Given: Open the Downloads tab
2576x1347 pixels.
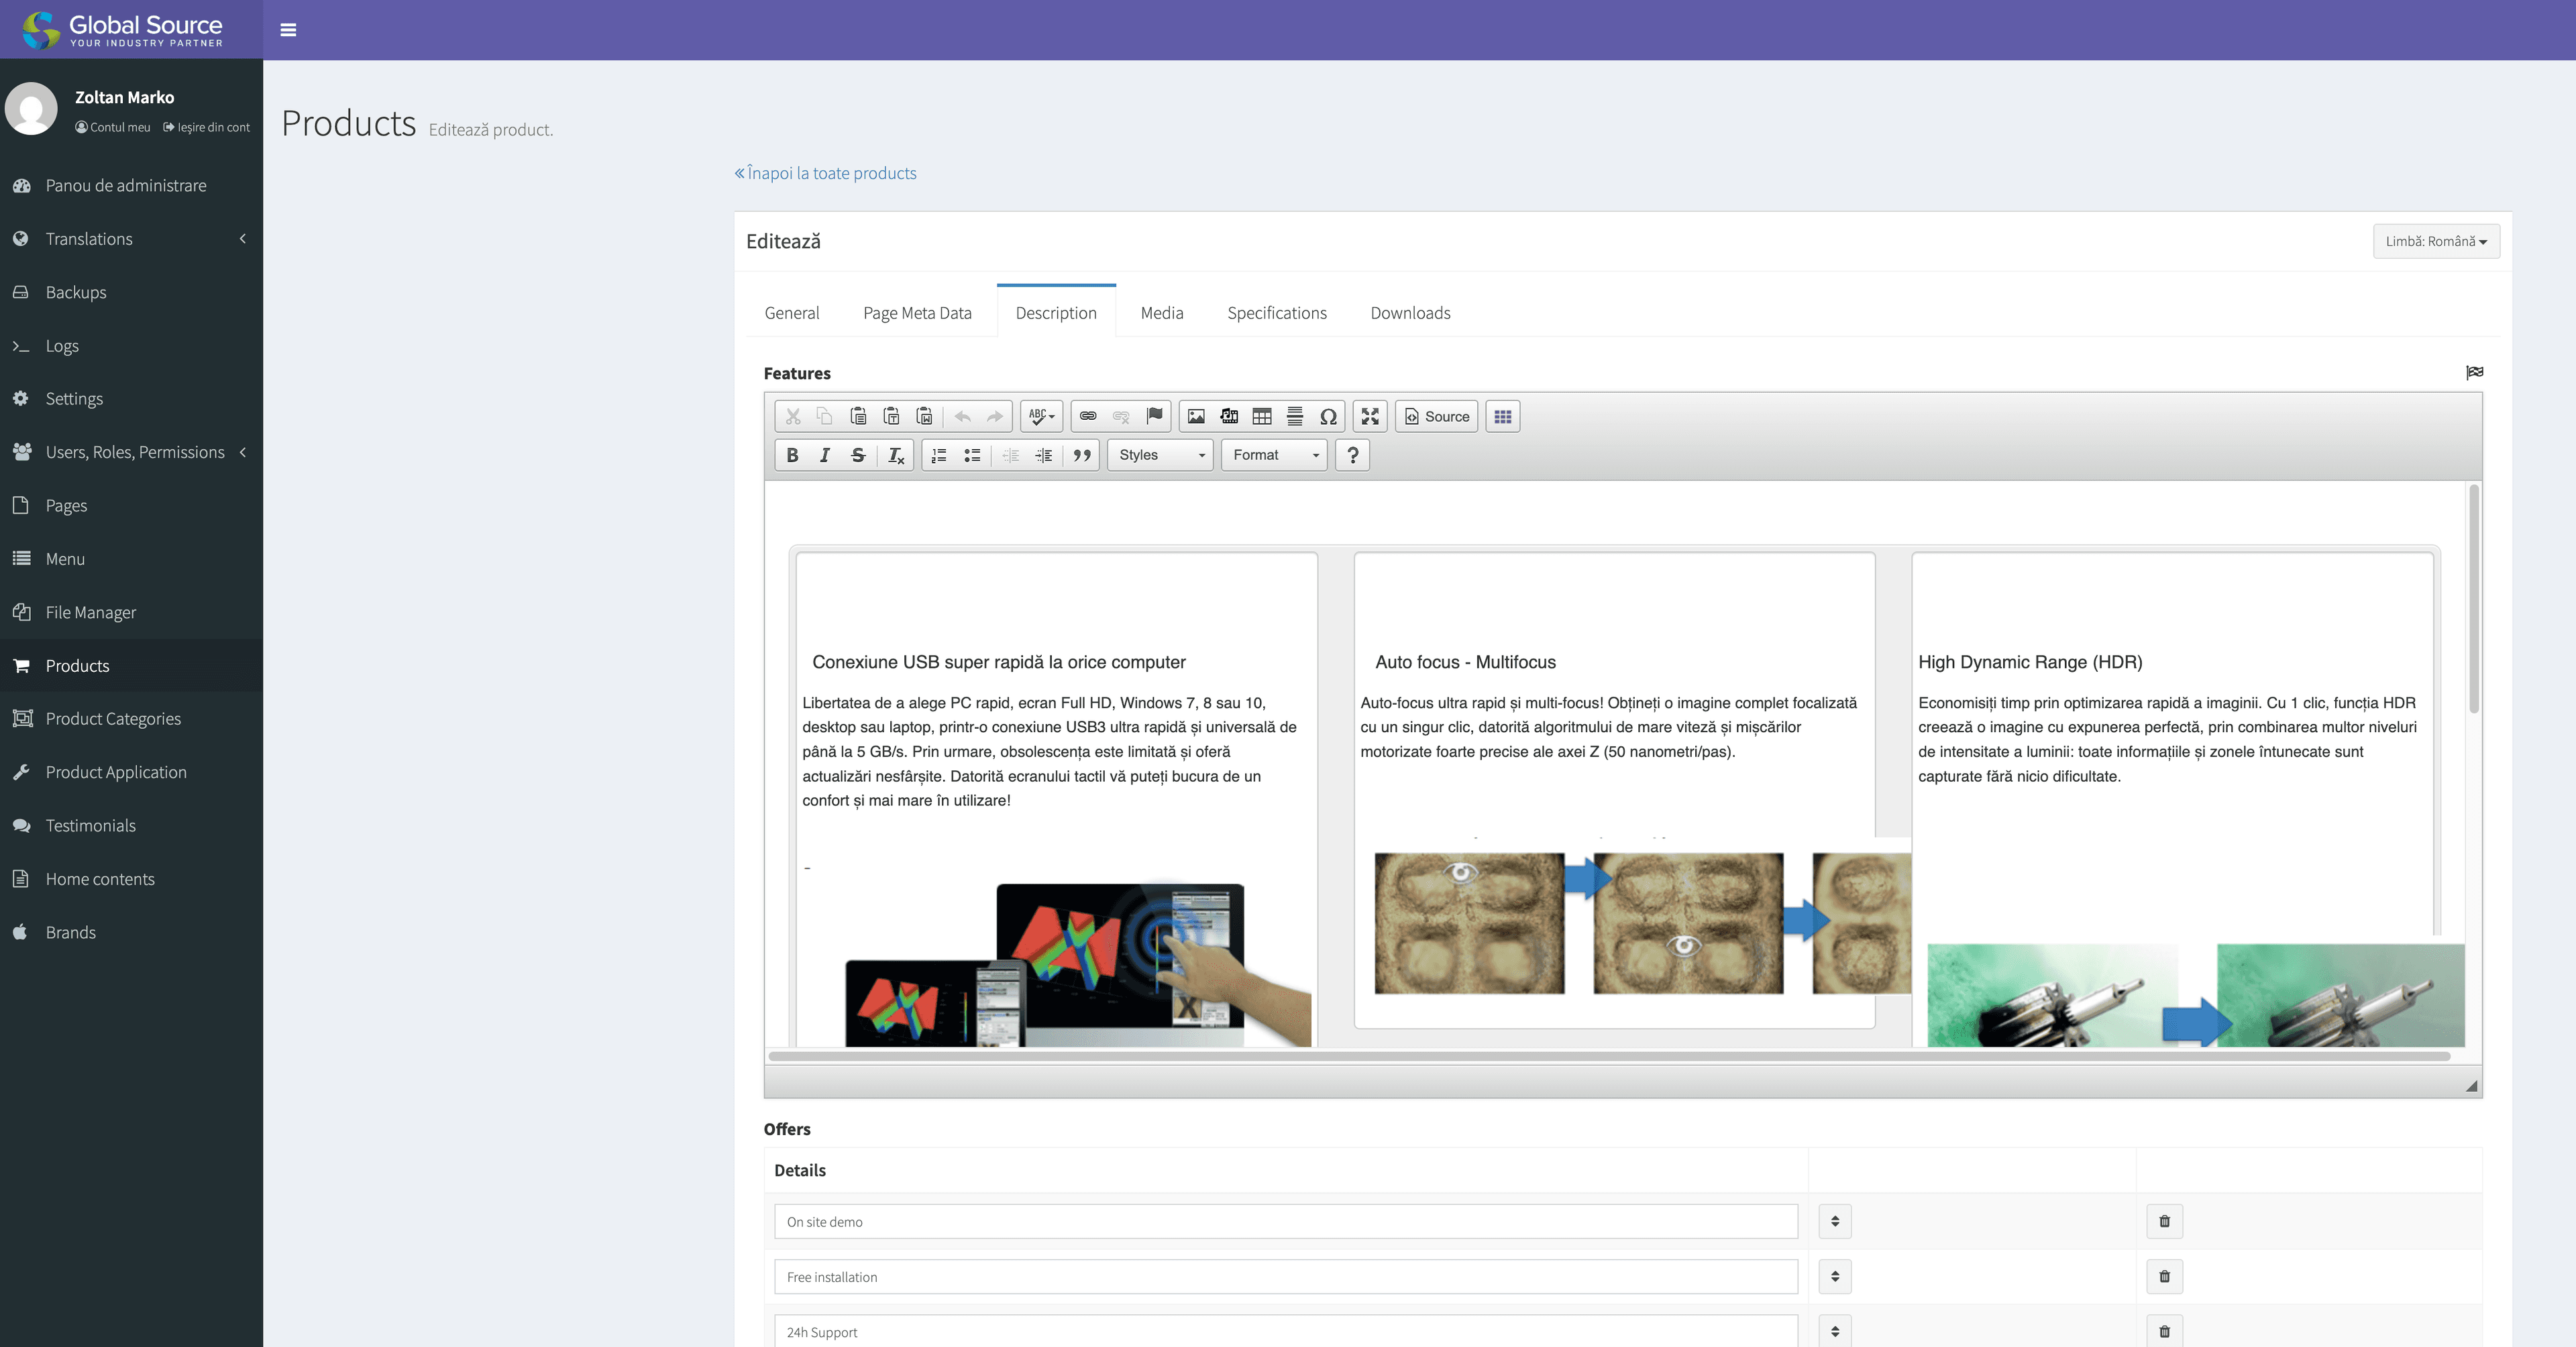Looking at the screenshot, I should tap(1410, 312).
